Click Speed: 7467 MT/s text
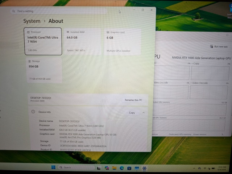 click(x=76, y=51)
